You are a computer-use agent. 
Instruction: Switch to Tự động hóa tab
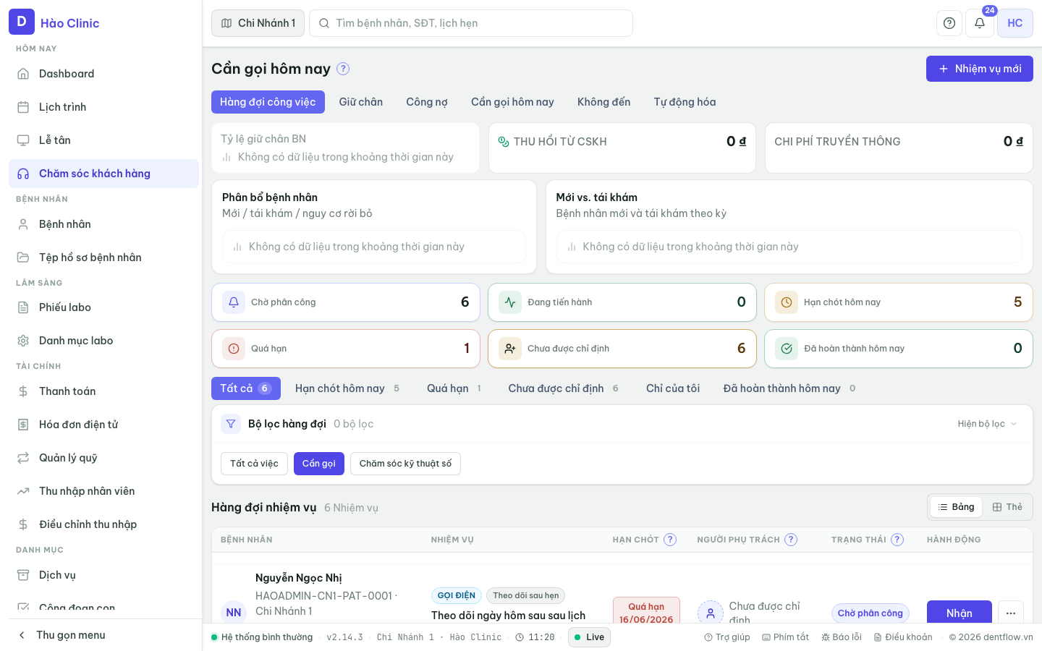(x=685, y=102)
